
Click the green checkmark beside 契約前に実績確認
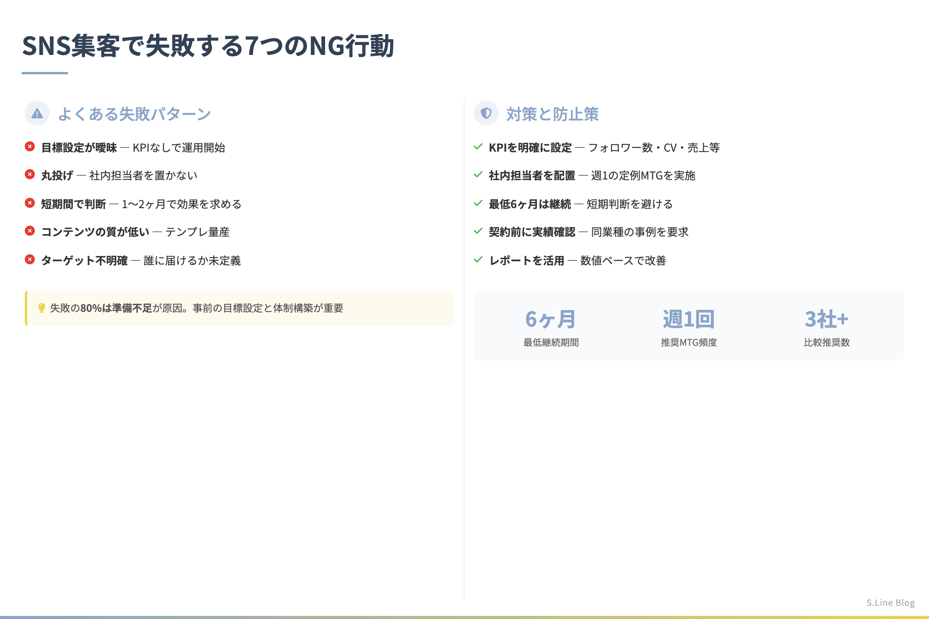pos(478,231)
